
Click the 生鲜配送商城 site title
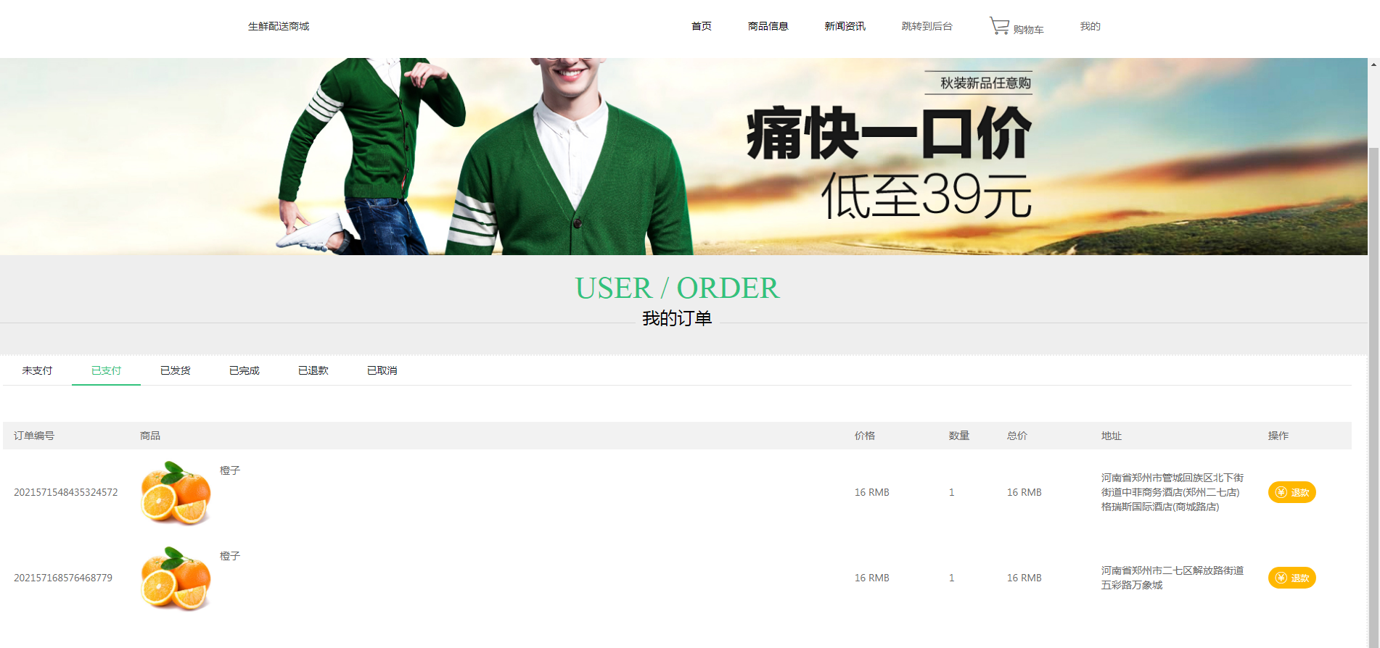point(279,26)
